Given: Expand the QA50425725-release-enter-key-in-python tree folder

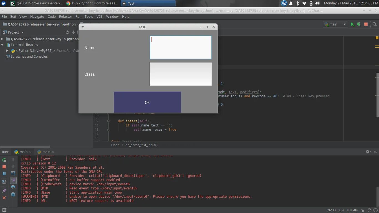Looking at the screenshot, I should 2,39.
